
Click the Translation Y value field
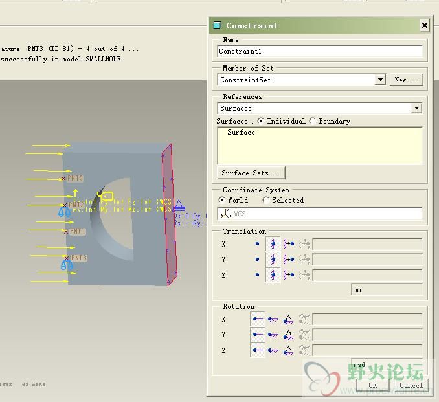pos(367,260)
